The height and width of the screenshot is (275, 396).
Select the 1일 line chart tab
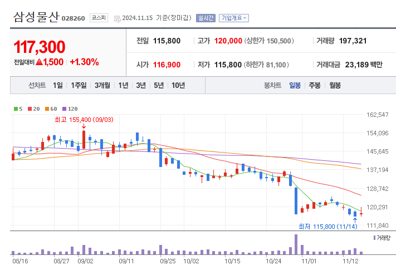tap(58, 85)
